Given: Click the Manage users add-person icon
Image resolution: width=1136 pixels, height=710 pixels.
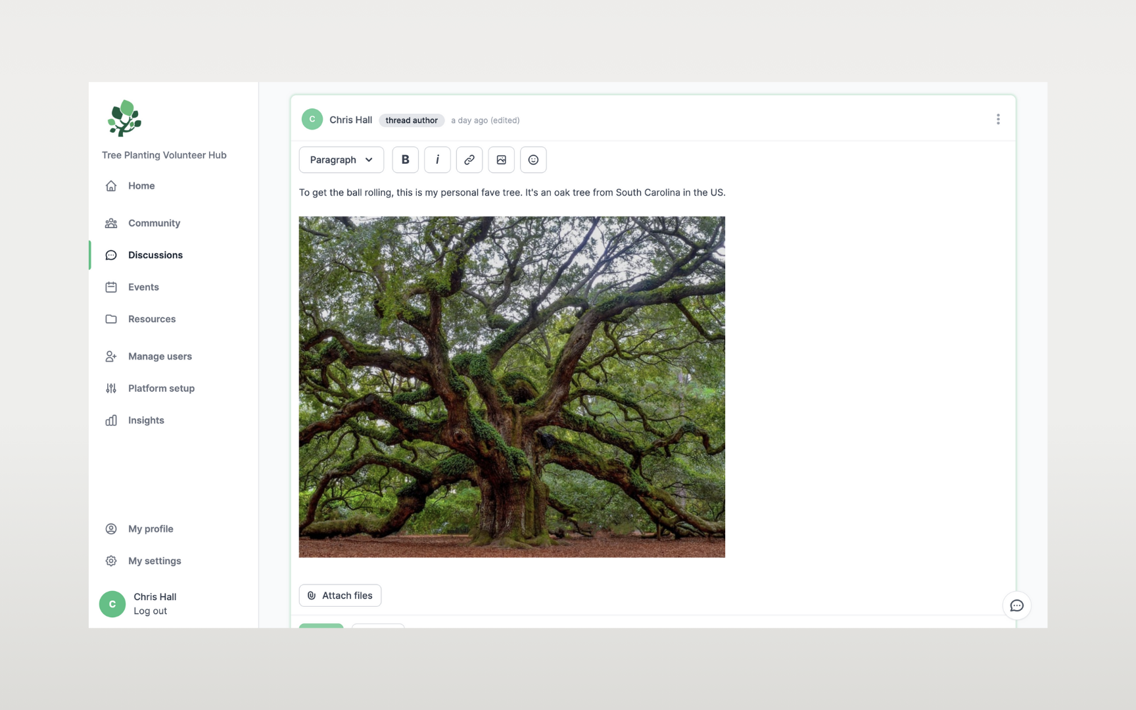Looking at the screenshot, I should point(111,356).
